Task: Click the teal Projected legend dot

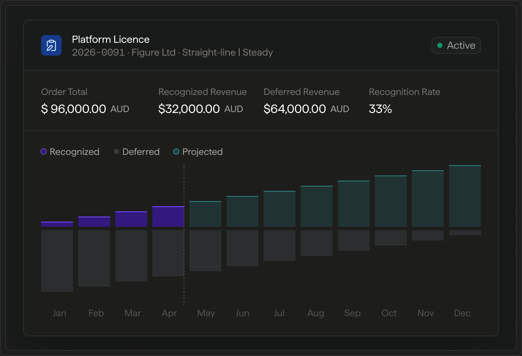Action: (176, 151)
